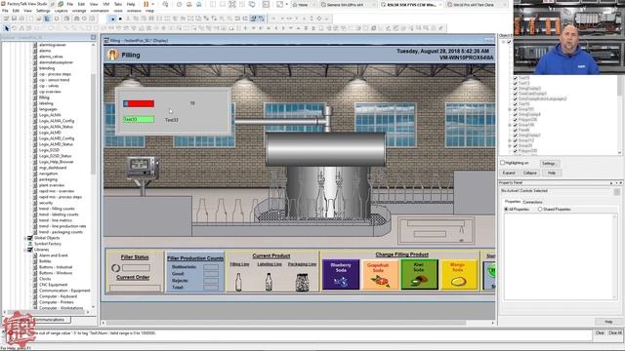Image resolution: width=625 pixels, height=351 pixels.
Task: Click the VMware take snapshot clock icon
Action: [179, 4]
